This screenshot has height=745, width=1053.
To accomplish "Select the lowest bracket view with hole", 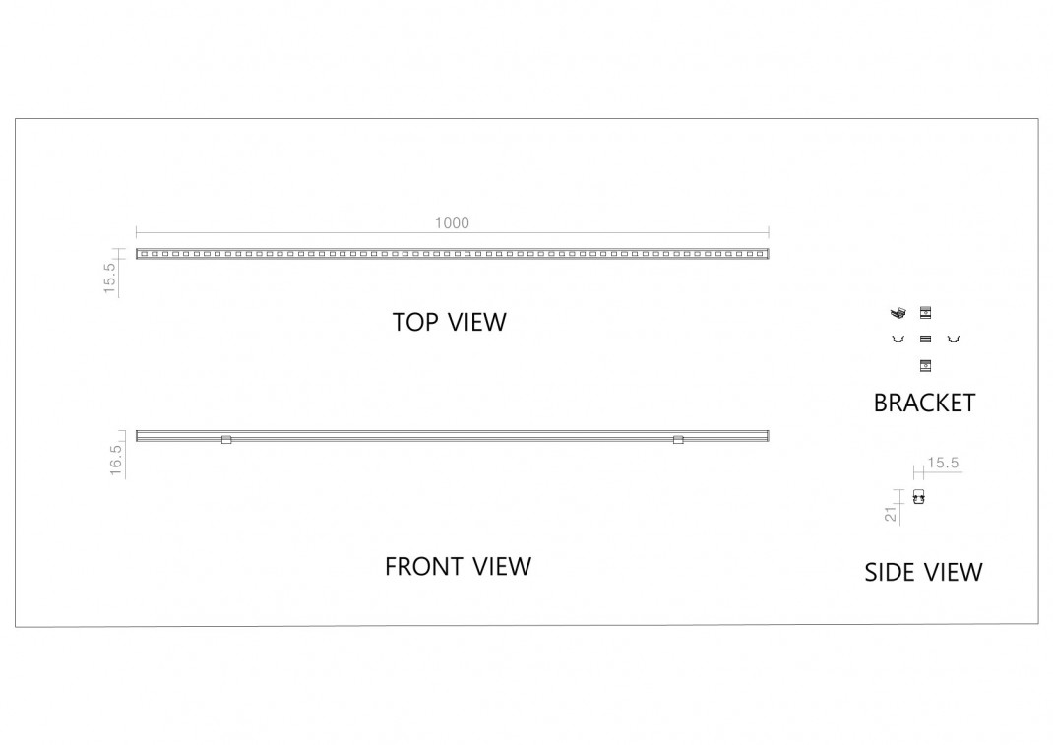I will [x=925, y=366].
